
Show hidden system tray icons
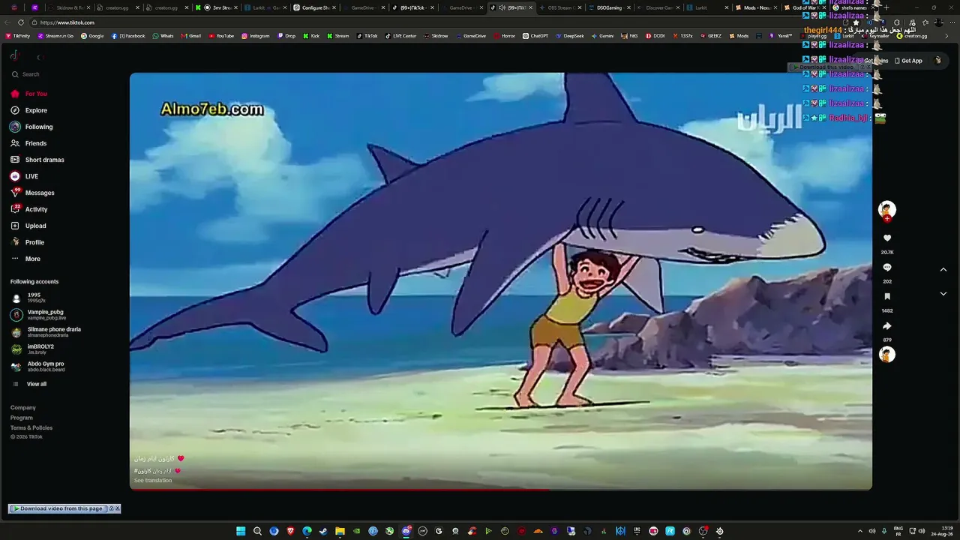pyautogui.click(x=859, y=531)
